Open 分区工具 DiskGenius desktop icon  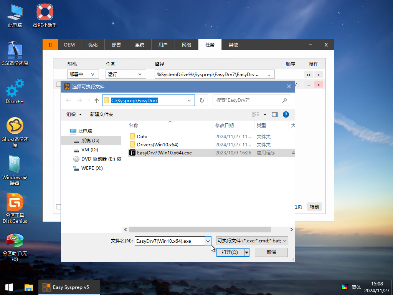(x=15, y=208)
